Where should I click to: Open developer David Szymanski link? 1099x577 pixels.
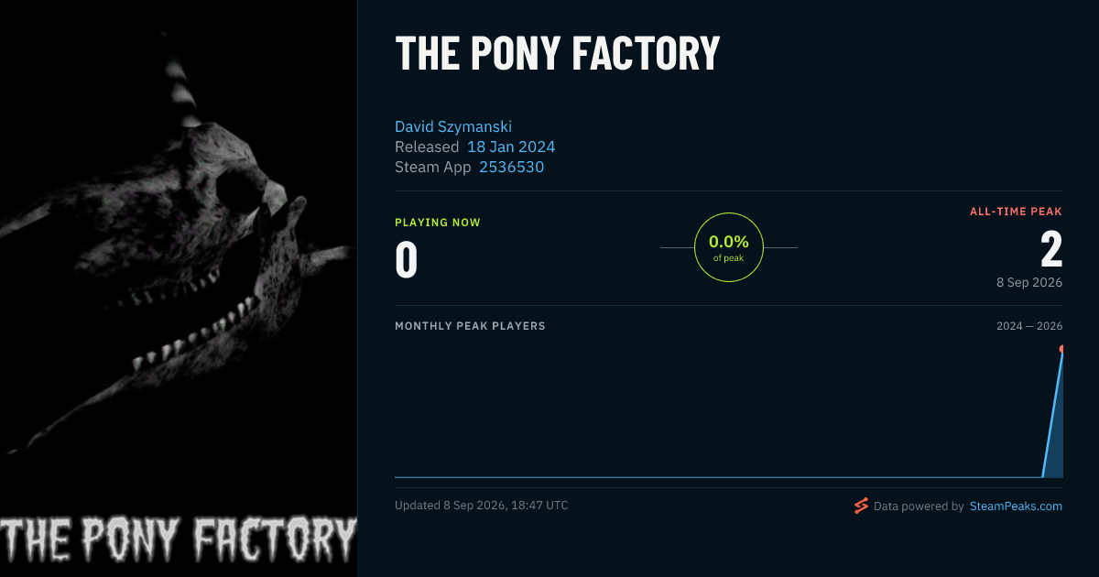click(453, 126)
